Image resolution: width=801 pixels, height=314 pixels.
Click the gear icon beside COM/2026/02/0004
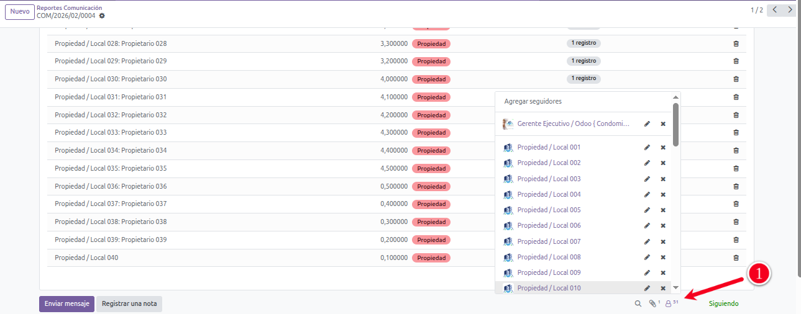tap(102, 16)
